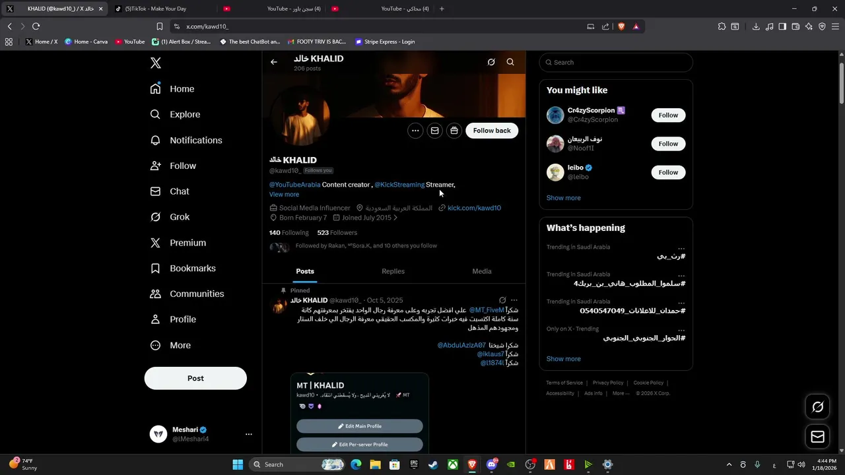The height and width of the screenshot is (475, 845).
Task: Open Notifications in the X sidebar
Action: (186, 140)
